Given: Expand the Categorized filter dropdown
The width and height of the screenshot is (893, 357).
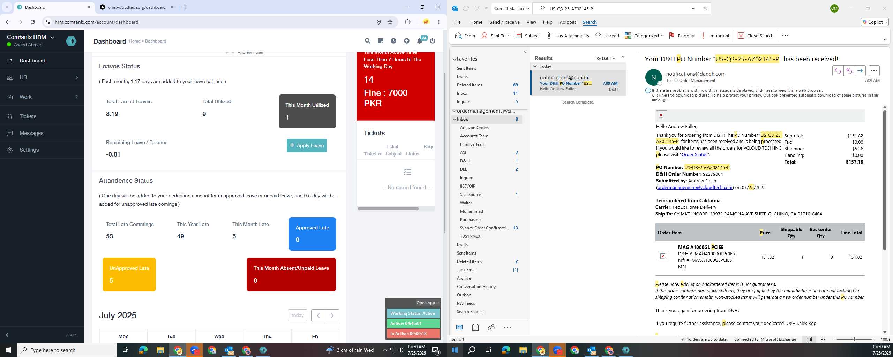Looking at the screenshot, I should pyautogui.click(x=661, y=36).
